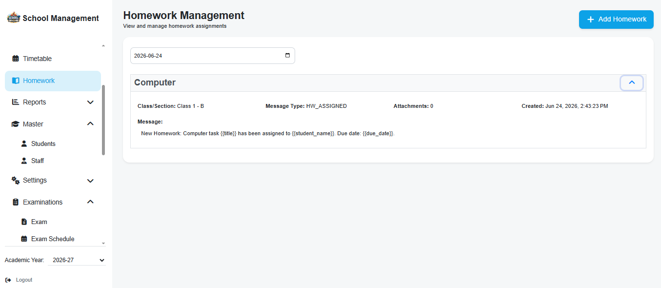The width and height of the screenshot is (661, 288).
Task: Click the Class 1 - B text
Action: coord(190,106)
